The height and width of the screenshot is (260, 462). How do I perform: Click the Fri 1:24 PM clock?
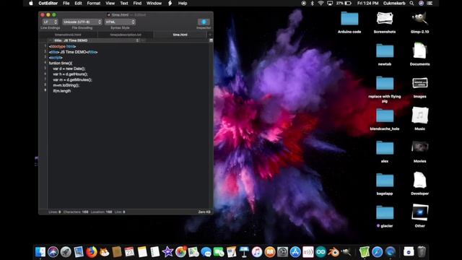tap(367, 3)
